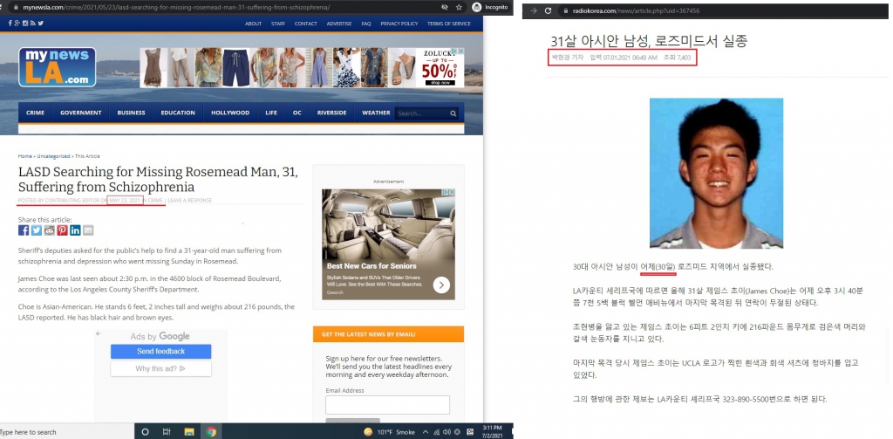Share article via Twitter icon
Screen dimensions: 893x439
[37, 230]
